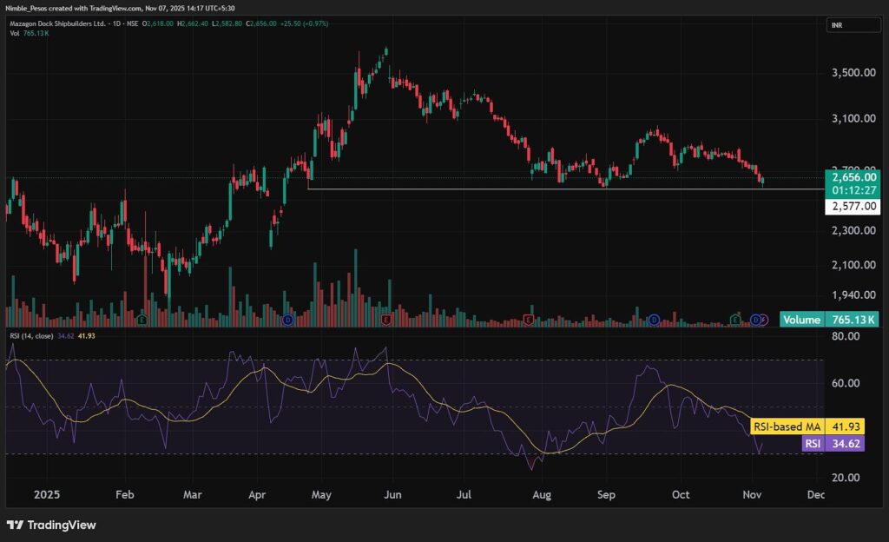Select the RSI (14, close) indicator legend
The width and height of the screenshot is (889, 542).
[x=35, y=334]
